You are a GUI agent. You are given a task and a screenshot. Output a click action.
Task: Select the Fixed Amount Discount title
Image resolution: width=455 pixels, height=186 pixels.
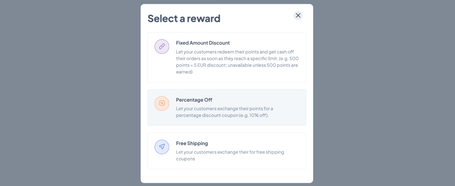pyautogui.click(x=203, y=43)
